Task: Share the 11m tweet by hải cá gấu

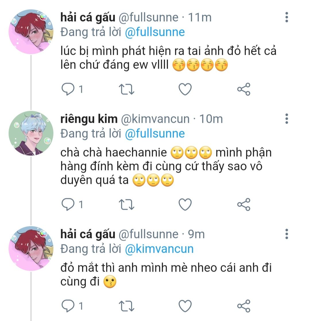Action: [x=244, y=90]
